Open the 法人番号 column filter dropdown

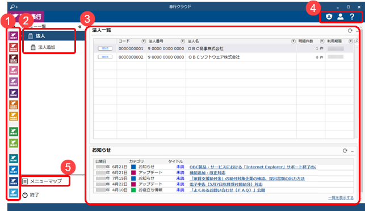[x=183, y=42]
